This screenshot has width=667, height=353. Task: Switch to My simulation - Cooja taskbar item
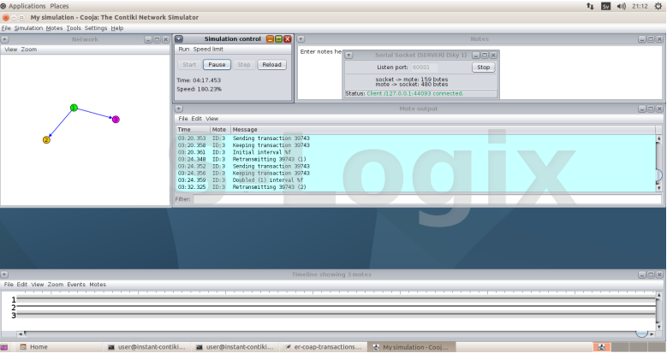click(x=411, y=347)
